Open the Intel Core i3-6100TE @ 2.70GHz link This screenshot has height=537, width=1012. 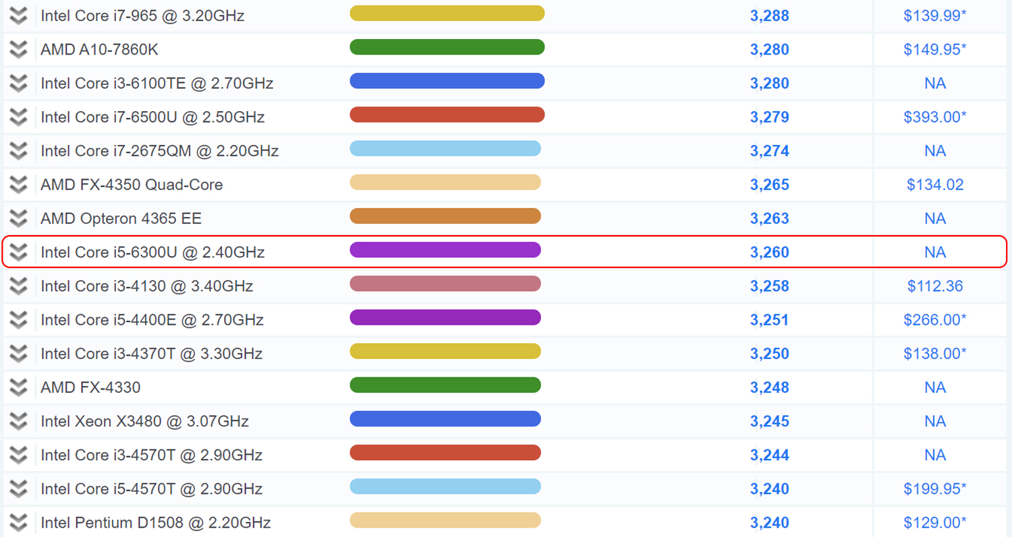(157, 83)
